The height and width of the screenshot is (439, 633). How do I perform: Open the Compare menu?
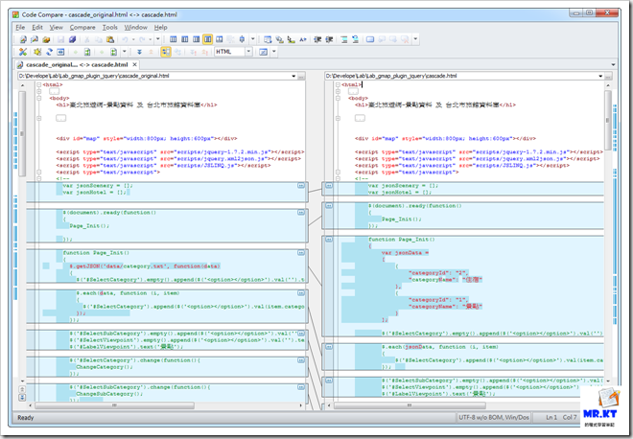[x=82, y=27]
